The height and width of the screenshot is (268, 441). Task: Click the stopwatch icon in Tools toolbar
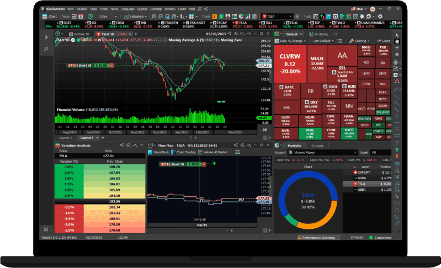click(362, 17)
